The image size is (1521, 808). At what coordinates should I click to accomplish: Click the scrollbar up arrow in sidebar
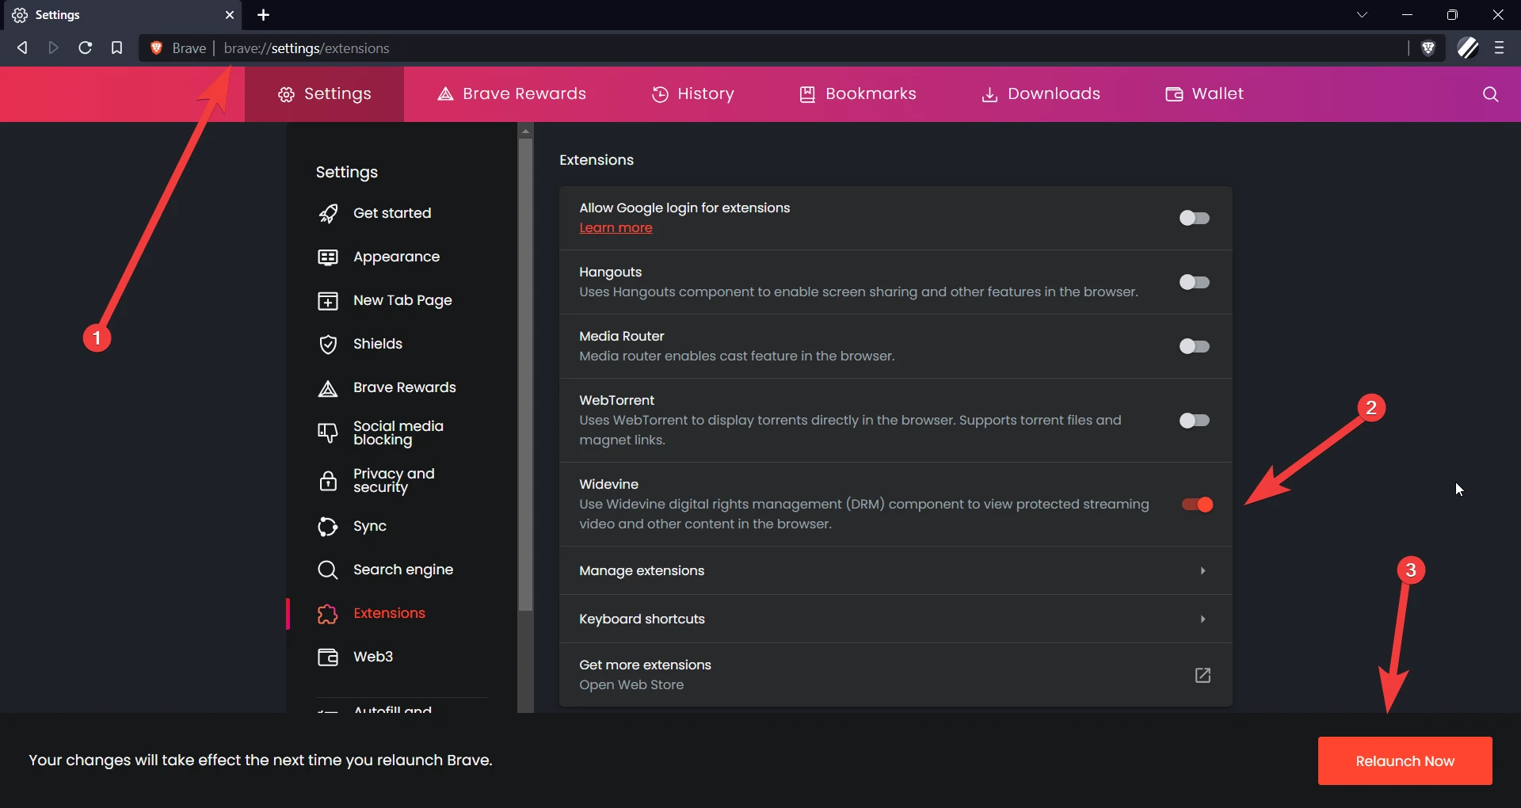coord(525,131)
